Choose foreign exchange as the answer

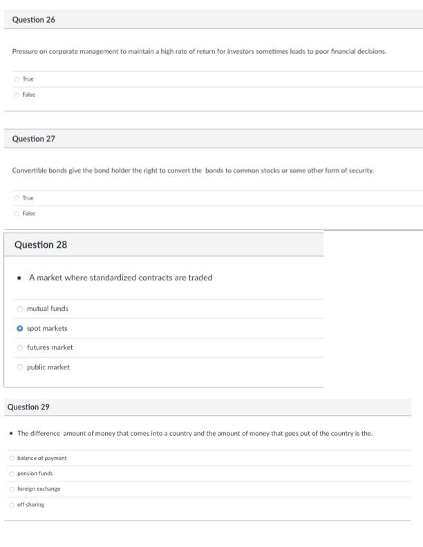(x=12, y=489)
